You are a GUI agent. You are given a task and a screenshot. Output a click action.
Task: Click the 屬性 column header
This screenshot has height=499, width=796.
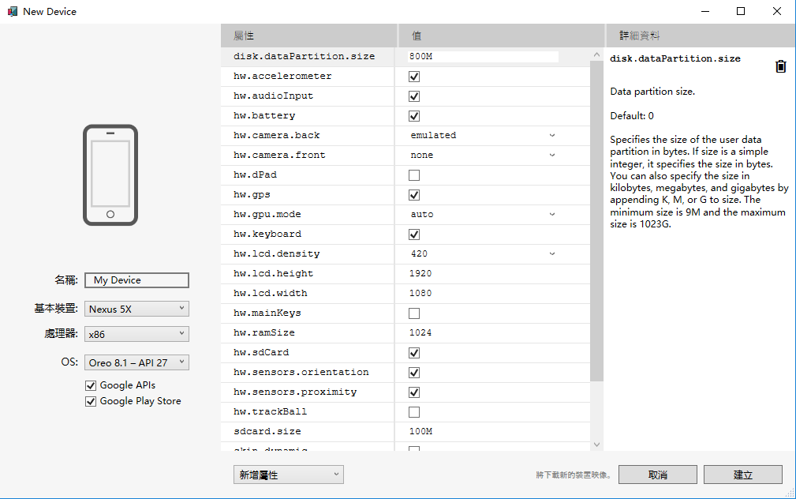tap(308, 36)
